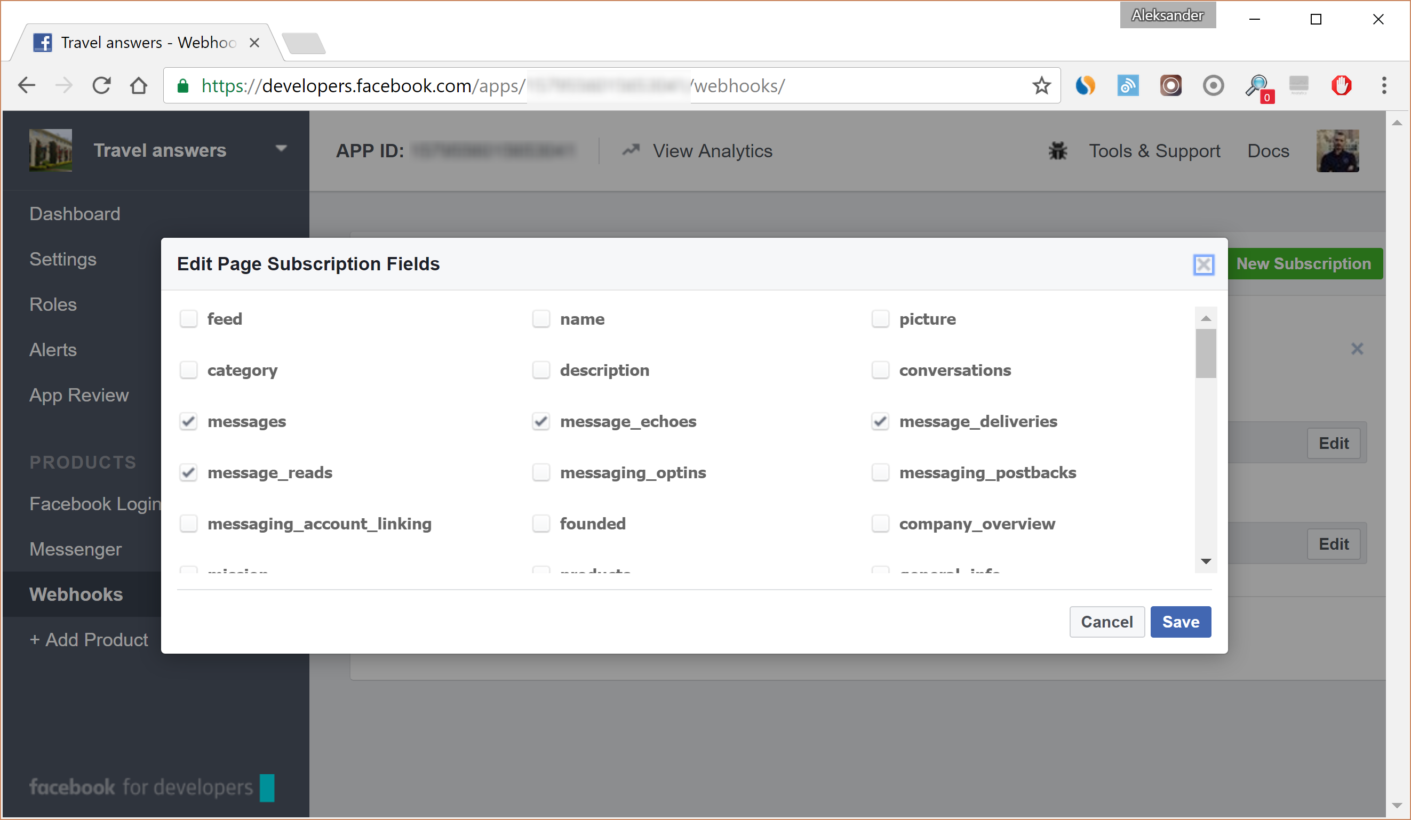The width and height of the screenshot is (1411, 820).
Task: Click the dialog scrollbar up arrow
Action: [1206, 318]
